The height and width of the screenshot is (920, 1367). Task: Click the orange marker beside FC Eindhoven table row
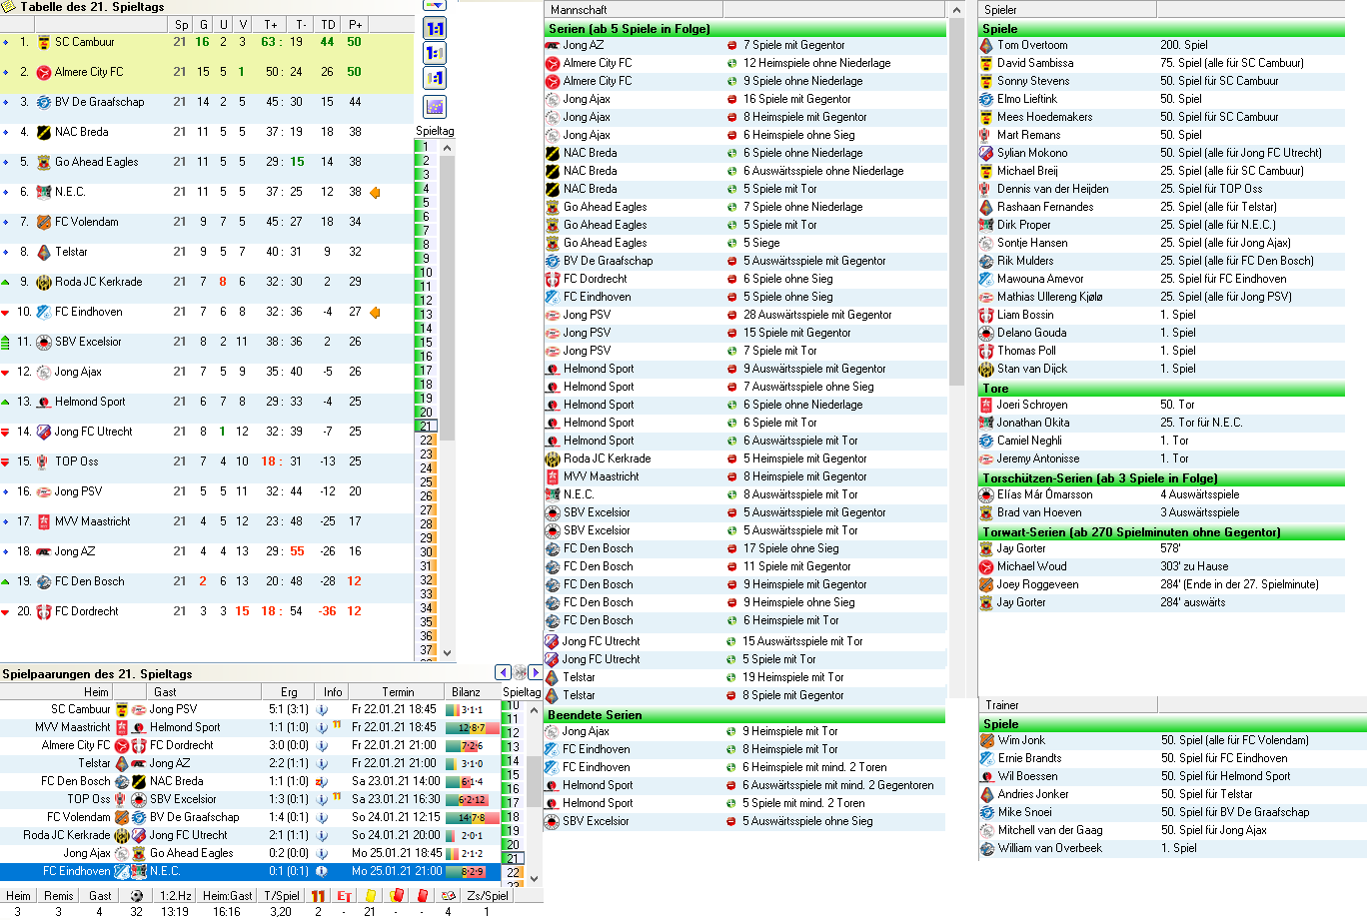(x=375, y=313)
